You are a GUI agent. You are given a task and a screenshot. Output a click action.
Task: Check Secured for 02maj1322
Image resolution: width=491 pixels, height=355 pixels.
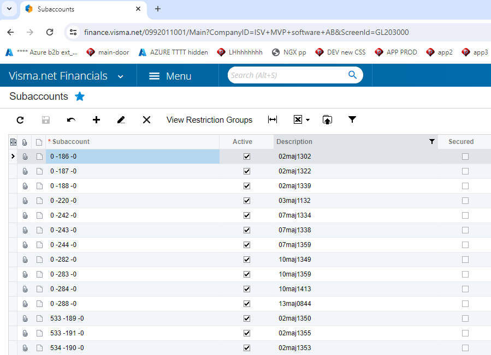pos(465,171)
